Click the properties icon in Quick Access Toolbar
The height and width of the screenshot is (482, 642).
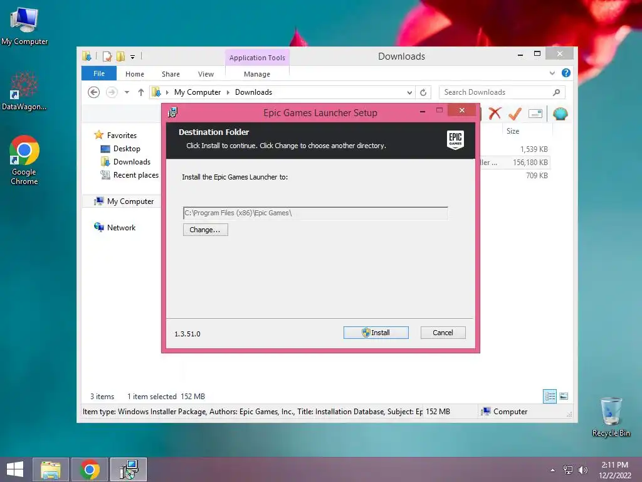pos(107,56)
